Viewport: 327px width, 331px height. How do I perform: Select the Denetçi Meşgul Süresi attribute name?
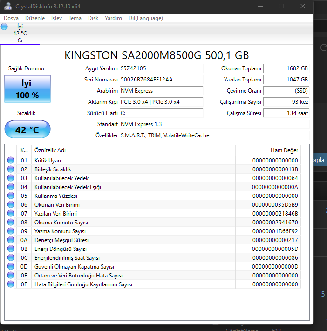[61, 240]
